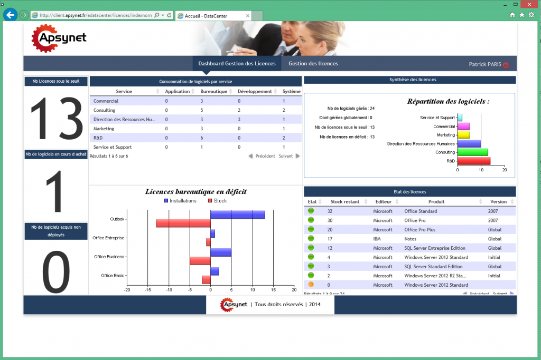Screen dimensions: 541x360
Task: Go back with browser back arrow
Action: tap(10, 15)
